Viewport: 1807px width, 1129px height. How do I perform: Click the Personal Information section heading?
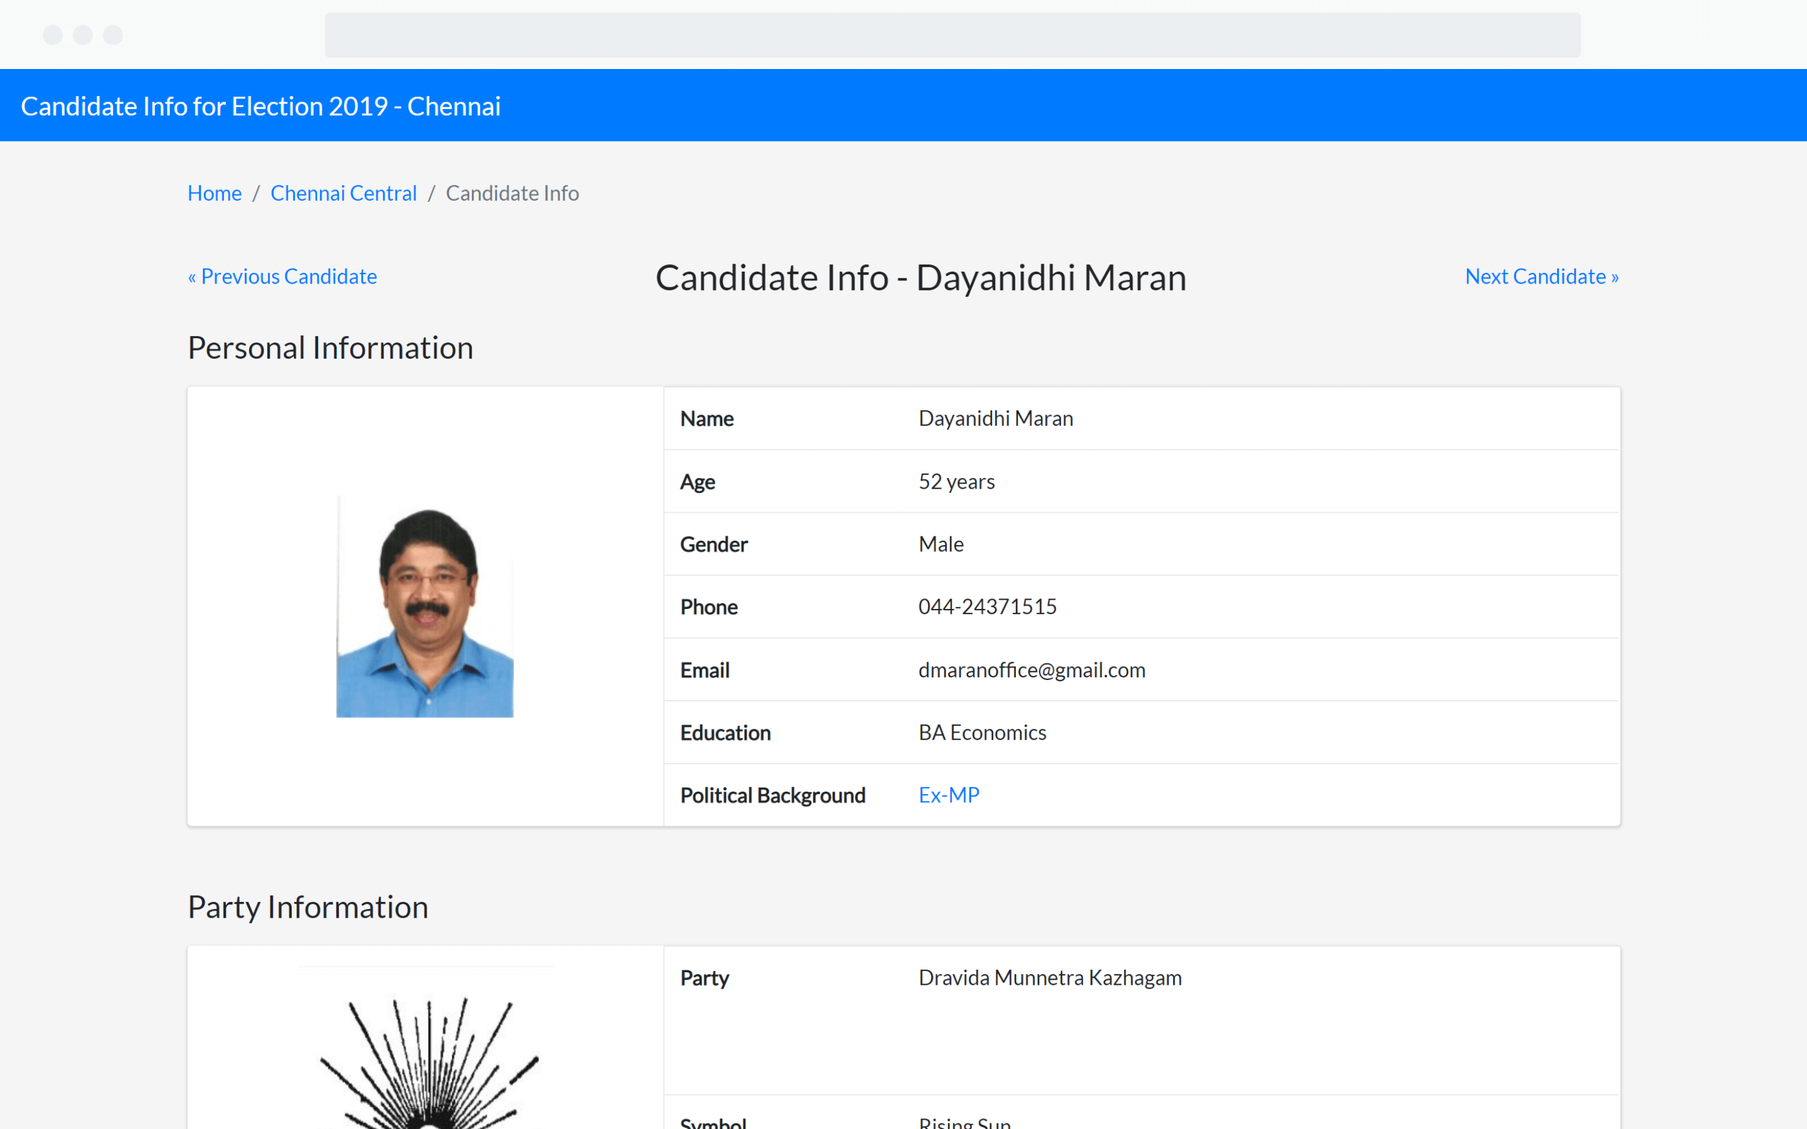[330, 348]
